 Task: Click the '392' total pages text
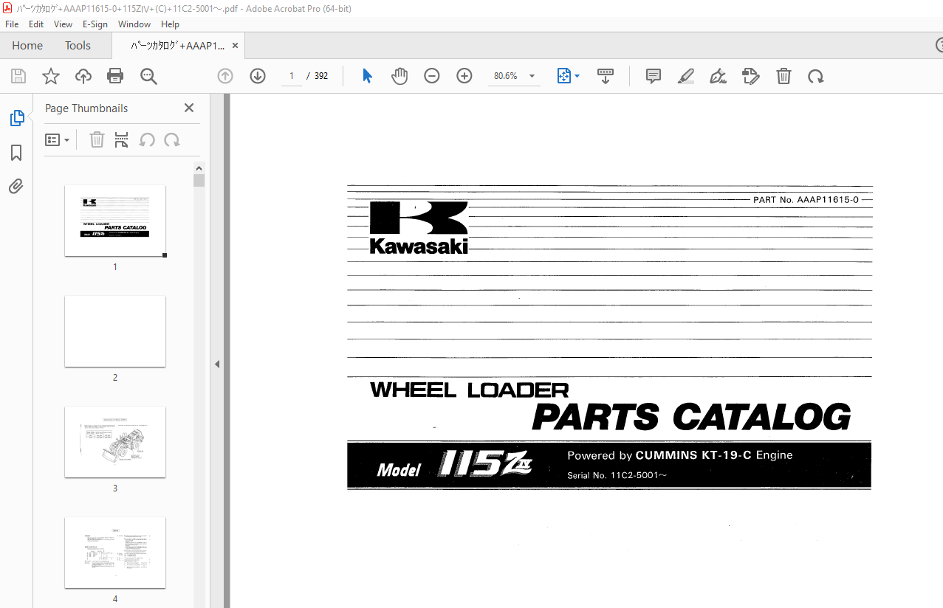321,76
